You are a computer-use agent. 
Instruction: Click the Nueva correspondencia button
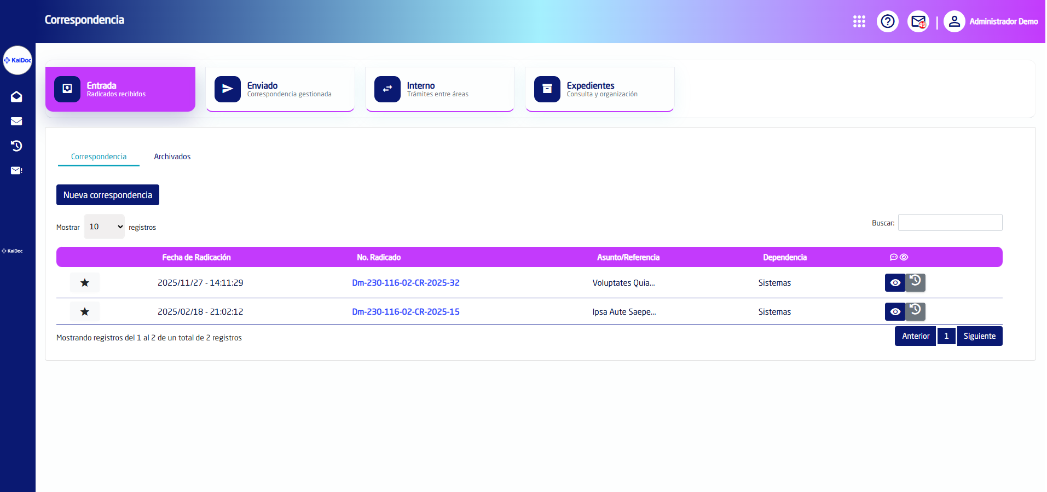(x=108, y=195)
